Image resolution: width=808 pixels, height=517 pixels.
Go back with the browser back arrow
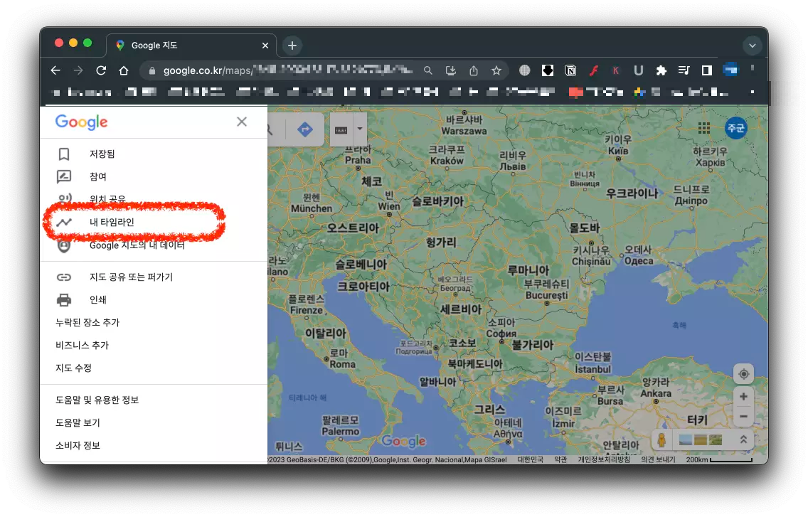coord(55,70)
